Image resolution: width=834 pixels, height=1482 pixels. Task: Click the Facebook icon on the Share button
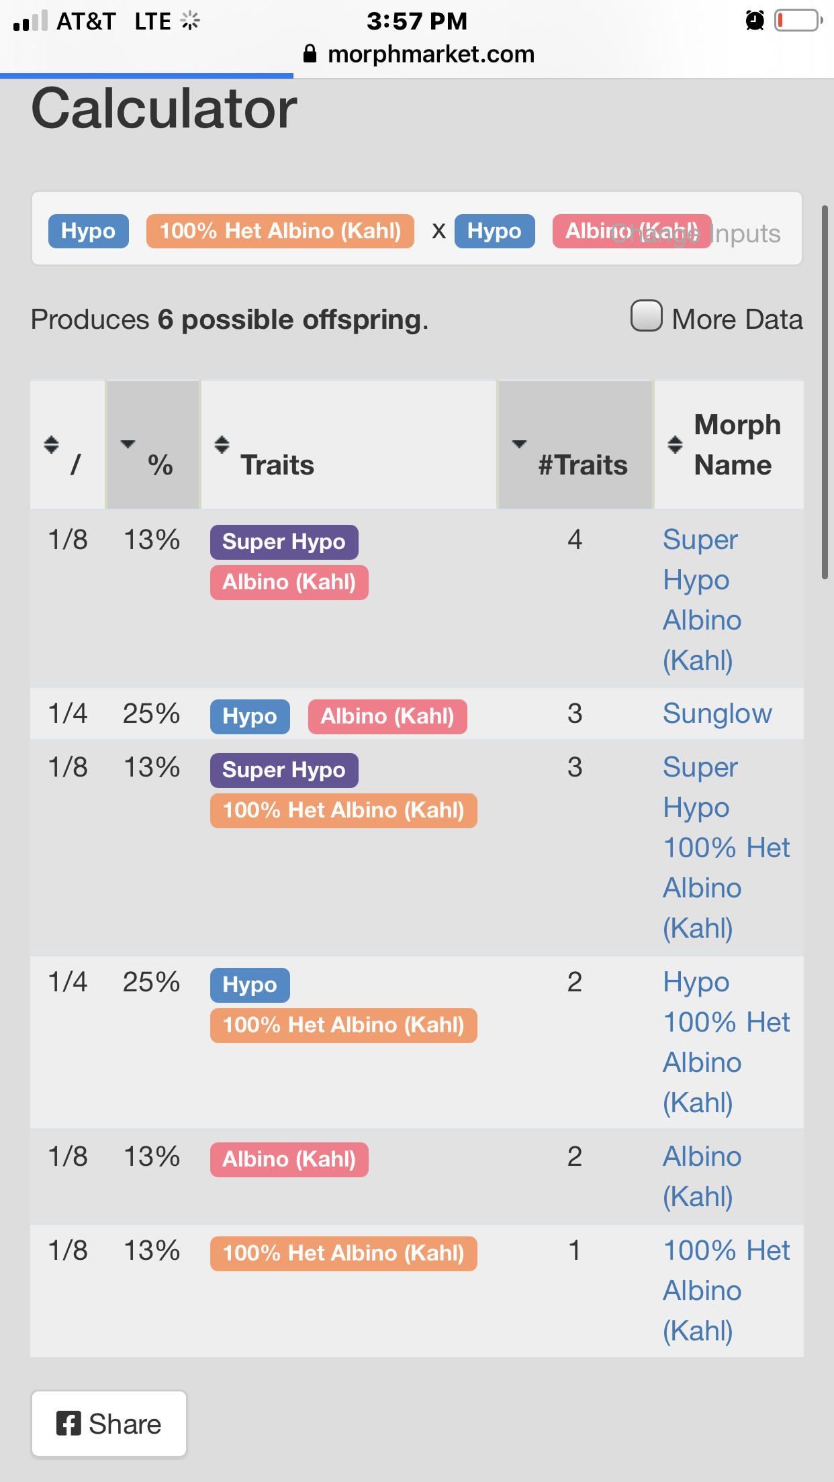[x=68, y=1423]
